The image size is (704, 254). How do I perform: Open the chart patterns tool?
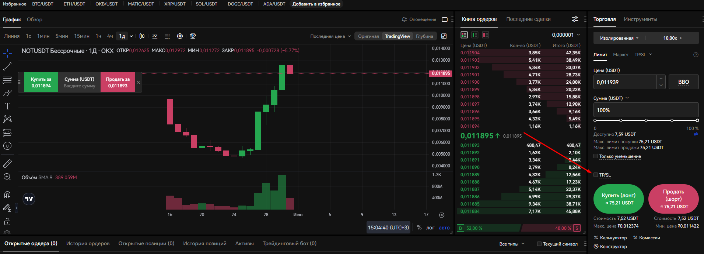7,119
